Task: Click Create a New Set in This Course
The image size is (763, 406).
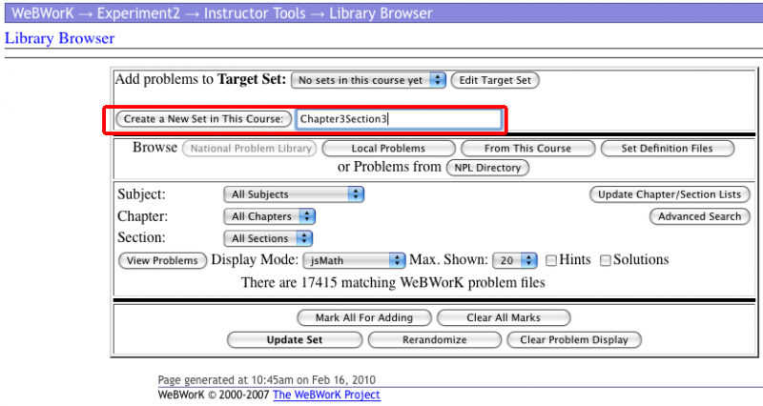Action: (x=203, y=119)
